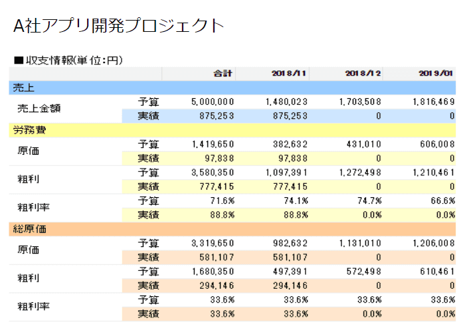Viewport: 471px width, 332px height.
Task: Click the 2018/12 column header
Action: point(363,74)
